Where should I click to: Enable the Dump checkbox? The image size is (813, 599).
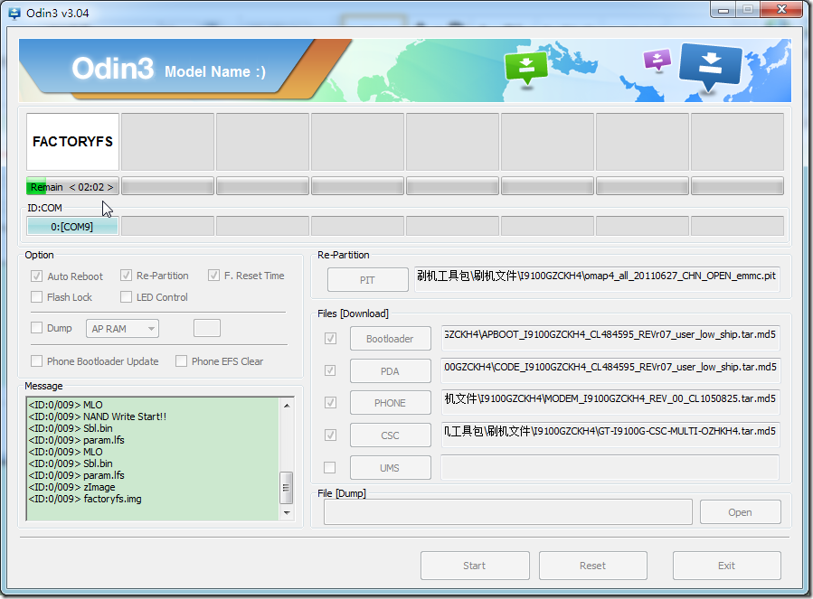36,328
